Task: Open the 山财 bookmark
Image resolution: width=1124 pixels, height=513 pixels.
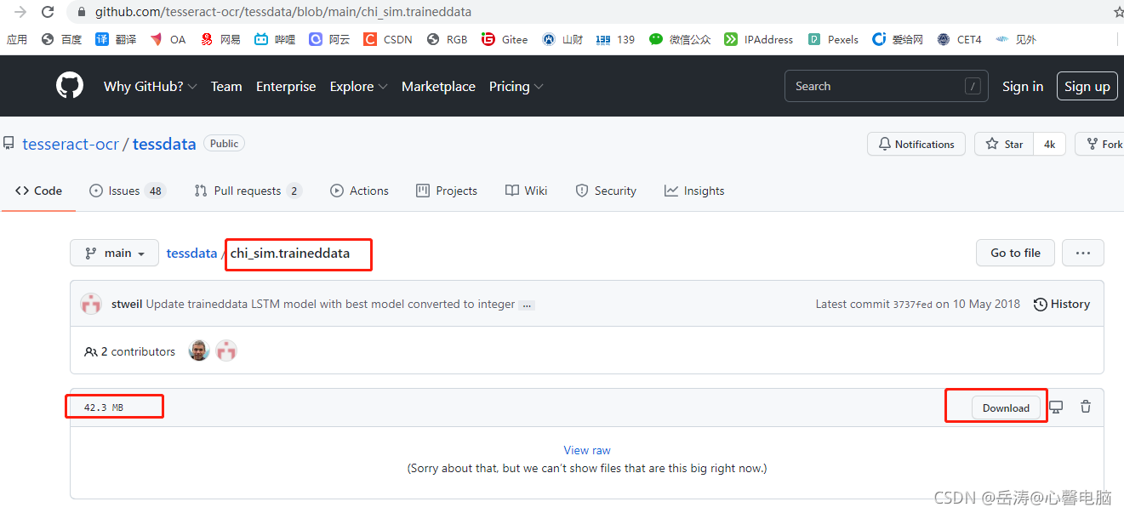Action: (x=562, y=39)
